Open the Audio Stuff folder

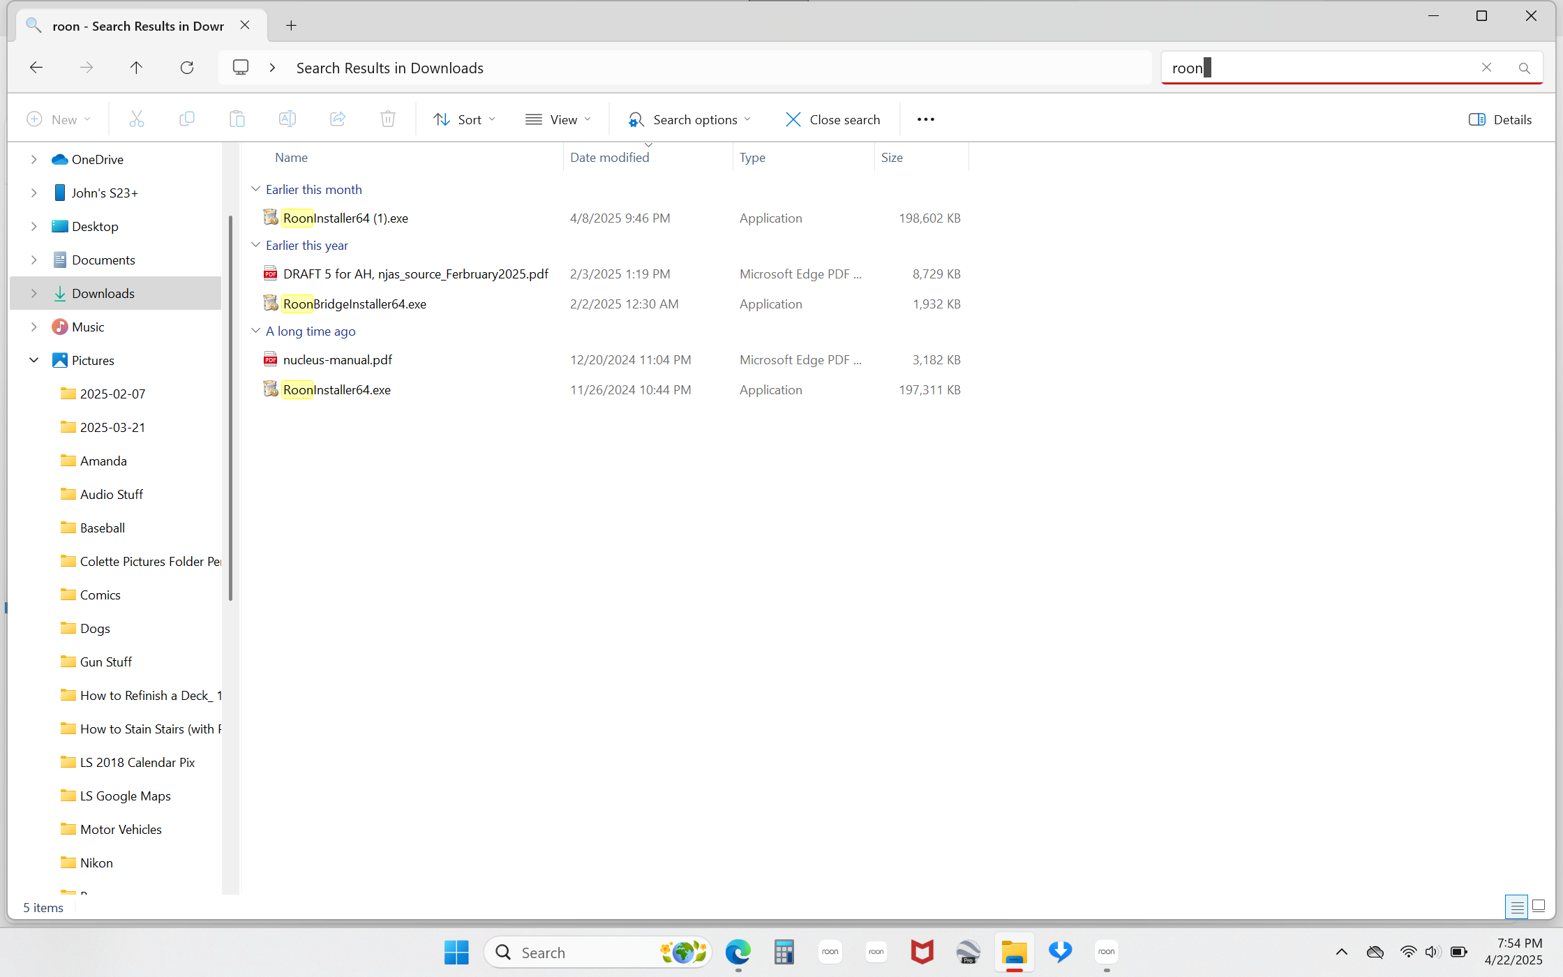[111, 494]
